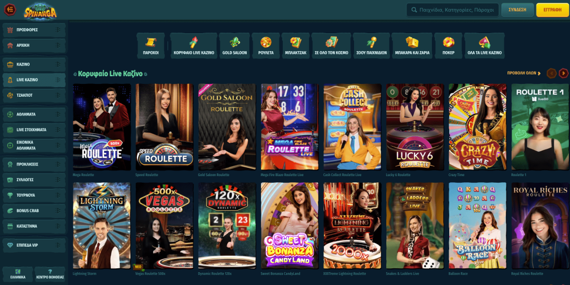Expand ΤΖΑΚΠΟΤ menu arrow

tap(58, 95)
